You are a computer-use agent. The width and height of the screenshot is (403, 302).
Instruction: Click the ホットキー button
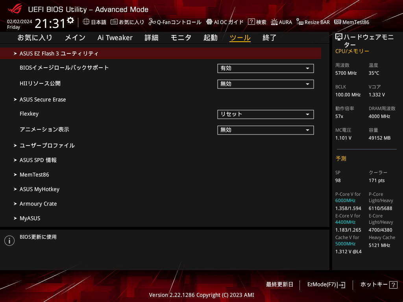[x=379, y=285]
